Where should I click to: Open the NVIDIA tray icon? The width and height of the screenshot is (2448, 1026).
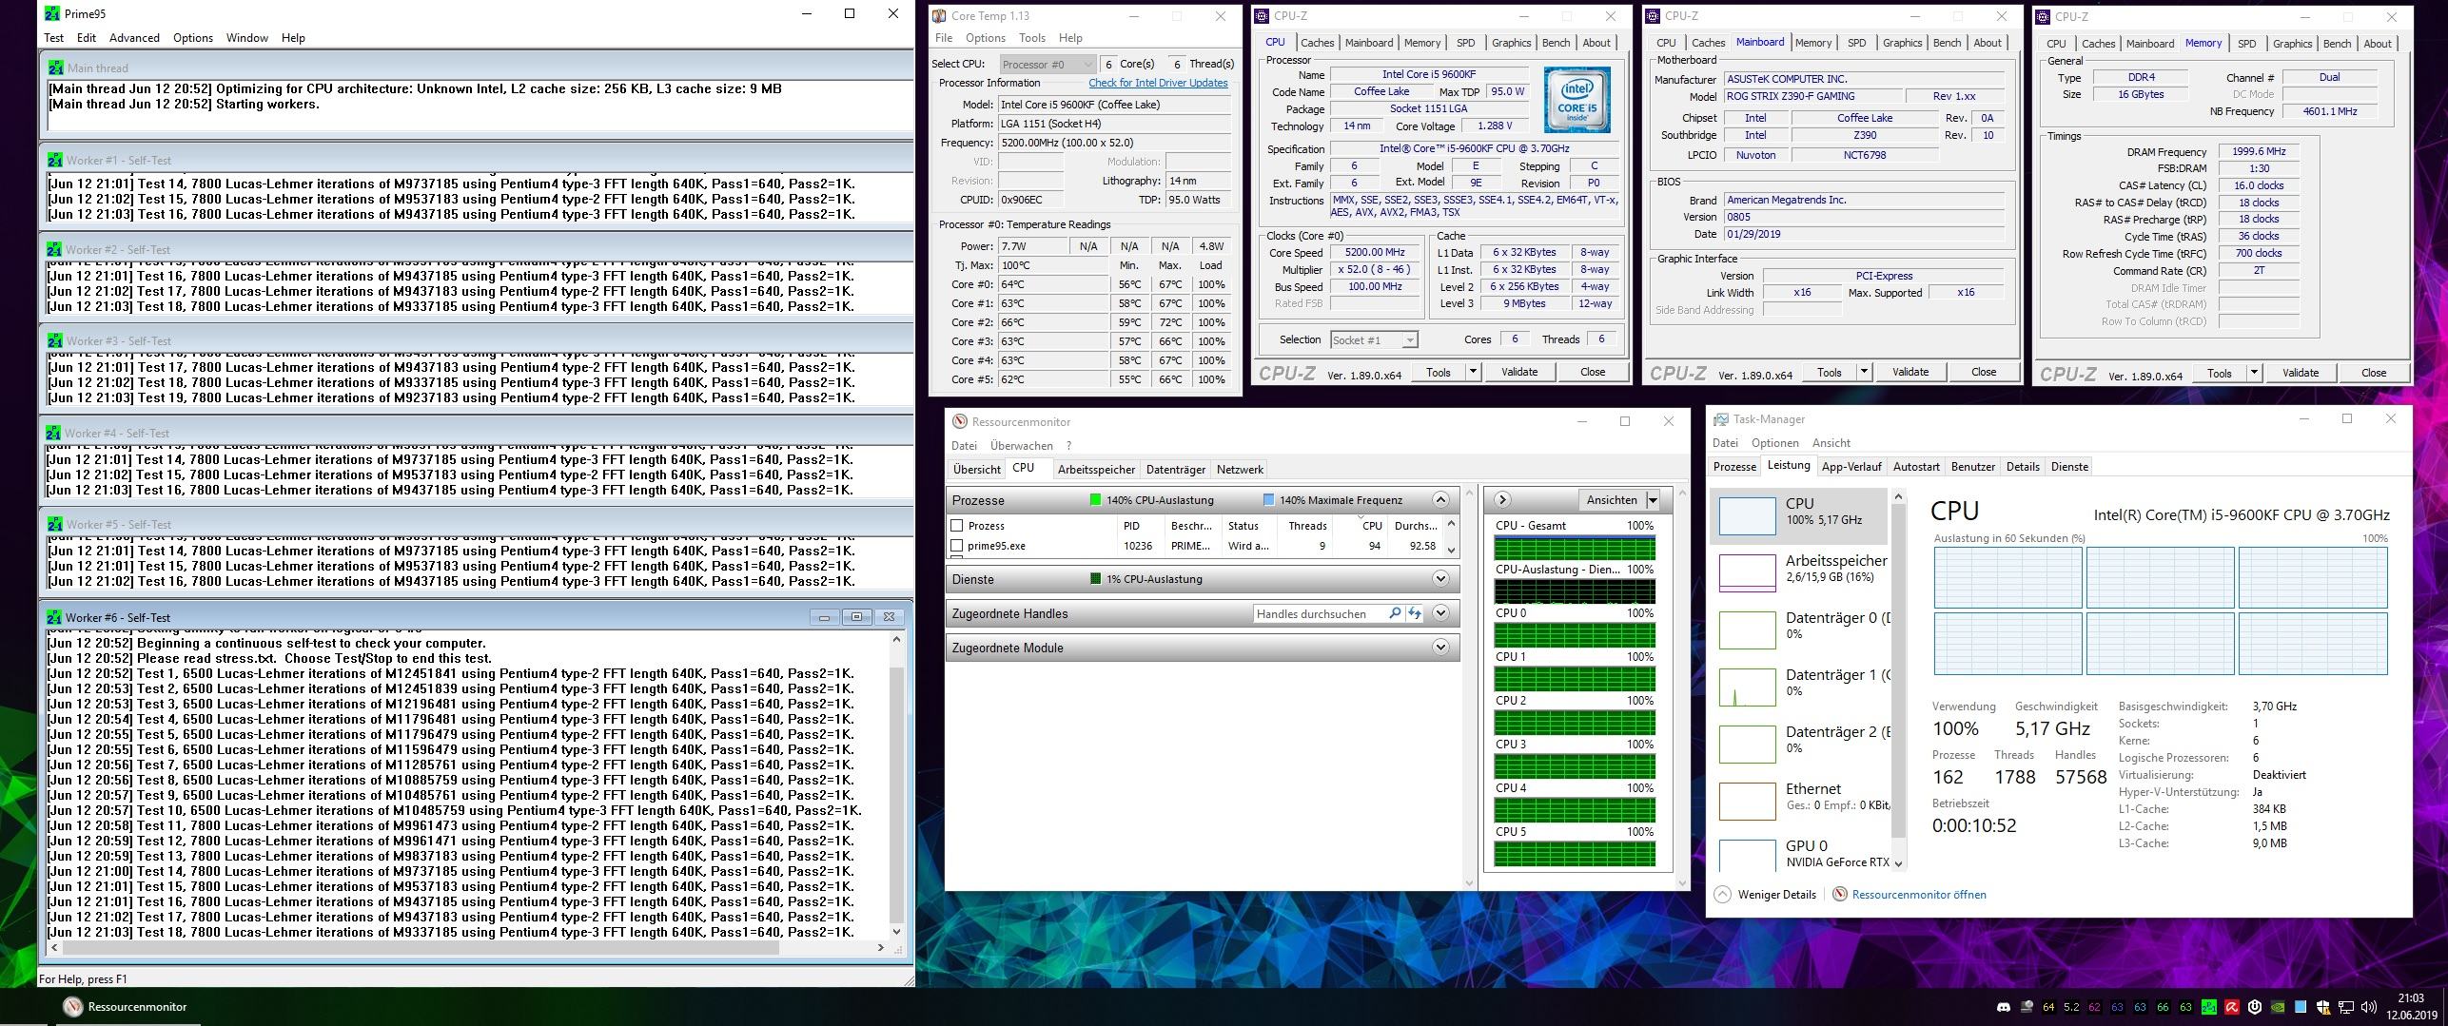[x=2278, y=1007]
